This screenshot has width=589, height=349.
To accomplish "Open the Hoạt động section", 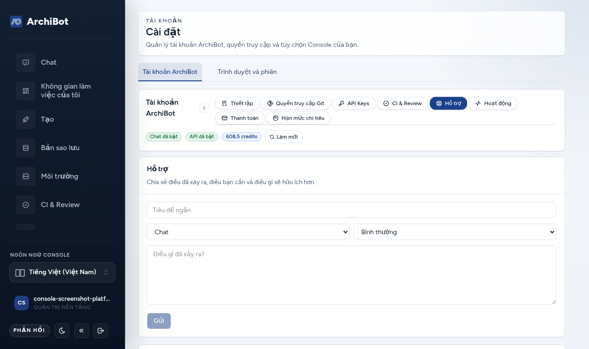I will [493, 103].
